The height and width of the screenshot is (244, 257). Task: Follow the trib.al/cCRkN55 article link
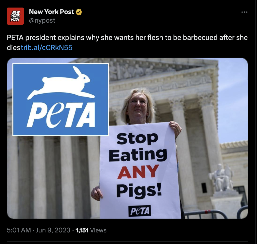46,48
